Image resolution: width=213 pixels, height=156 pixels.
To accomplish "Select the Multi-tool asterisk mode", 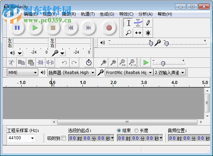I will (148, 33).
